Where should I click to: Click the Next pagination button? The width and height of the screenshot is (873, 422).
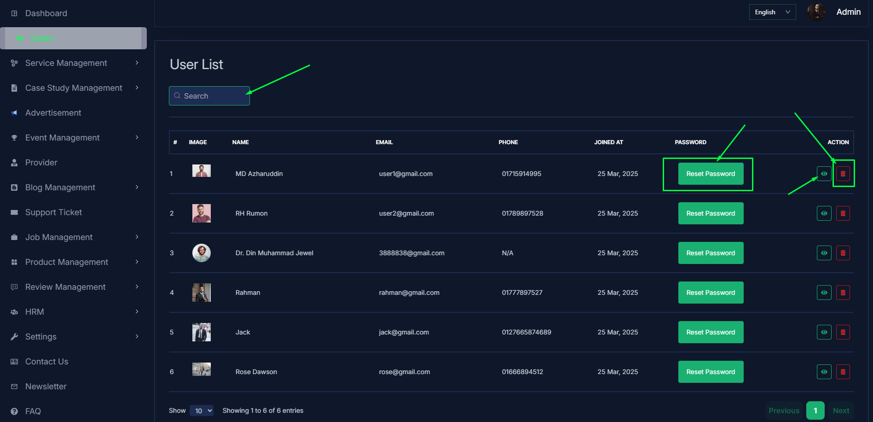tap(841, 410)
